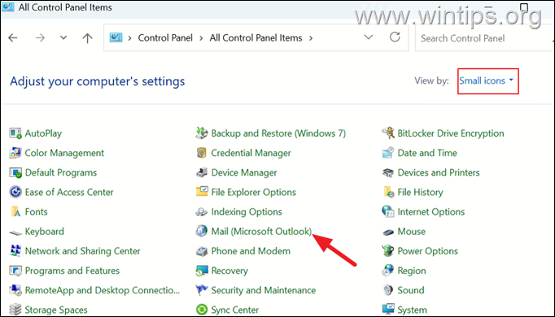Open the Programs and Features link
Screen dimensions: 555x317
72,271
